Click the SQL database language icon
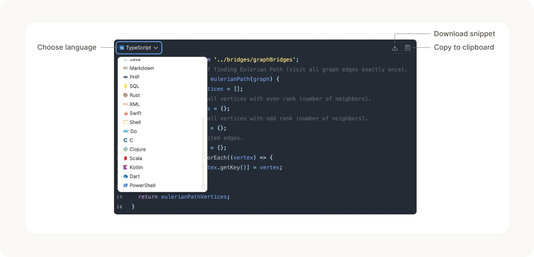The image size is (534, 257). [x=126, y=86]
